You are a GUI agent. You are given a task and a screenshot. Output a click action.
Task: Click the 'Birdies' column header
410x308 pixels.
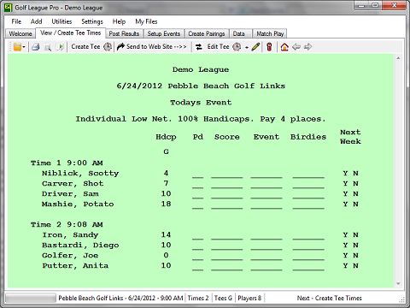[x=308, y=137]
